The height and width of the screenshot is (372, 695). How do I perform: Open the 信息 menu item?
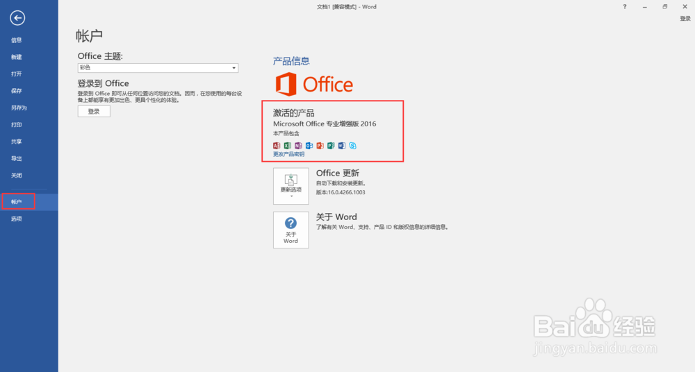[x=17, y=40]
